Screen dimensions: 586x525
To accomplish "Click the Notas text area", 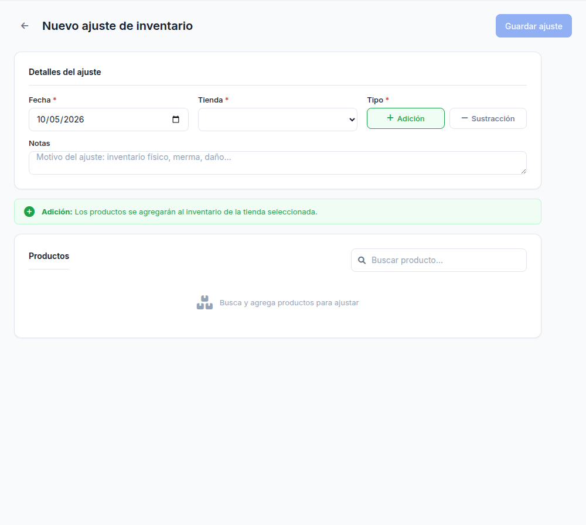I will pos(277,163).
